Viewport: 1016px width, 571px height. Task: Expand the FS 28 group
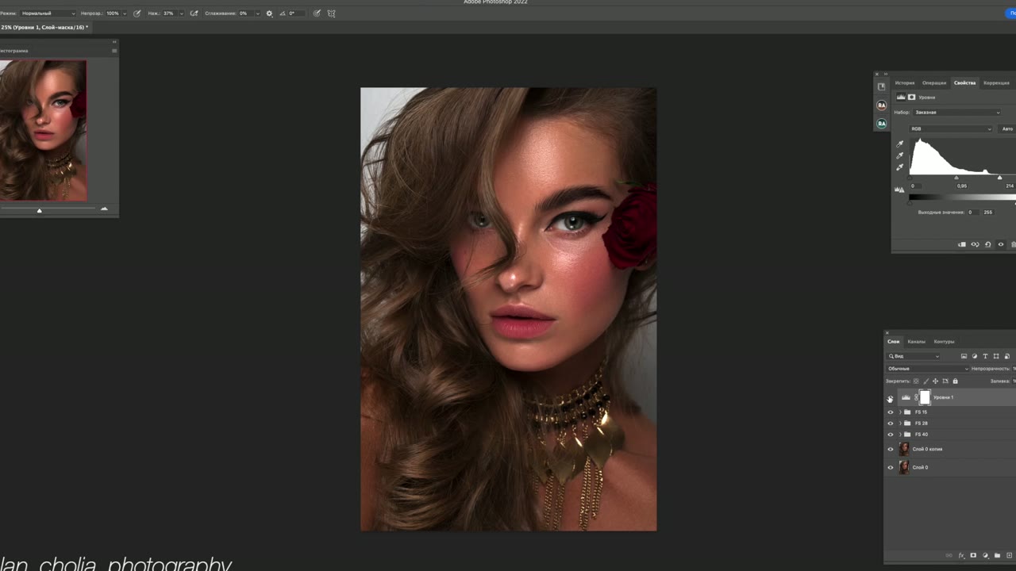[x=899, y=423]
